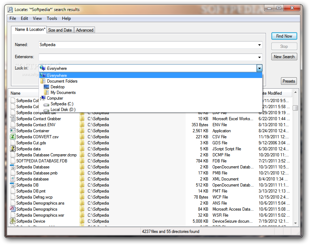Screen dimensions: 310x245
Task: Open the Named field dropdown arrow
Action: tap(259, 45)
